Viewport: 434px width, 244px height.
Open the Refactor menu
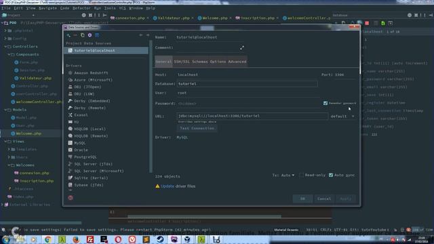pyautogui.click(x=81, y=8)
